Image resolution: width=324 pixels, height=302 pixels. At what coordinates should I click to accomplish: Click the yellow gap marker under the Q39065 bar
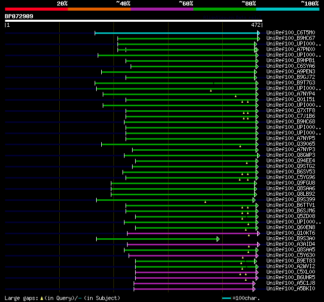[x=240, y=146]
